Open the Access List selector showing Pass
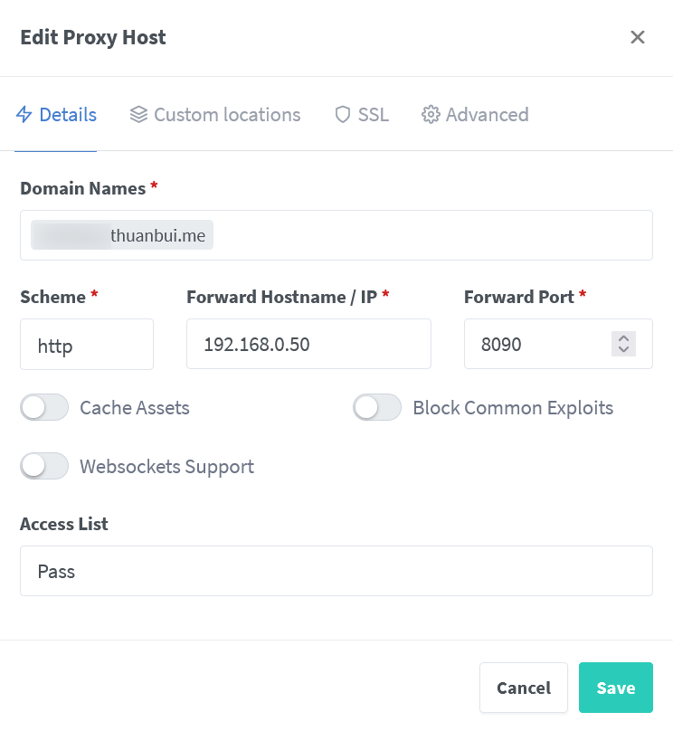The image size is (673, 731). click(336, 570)
